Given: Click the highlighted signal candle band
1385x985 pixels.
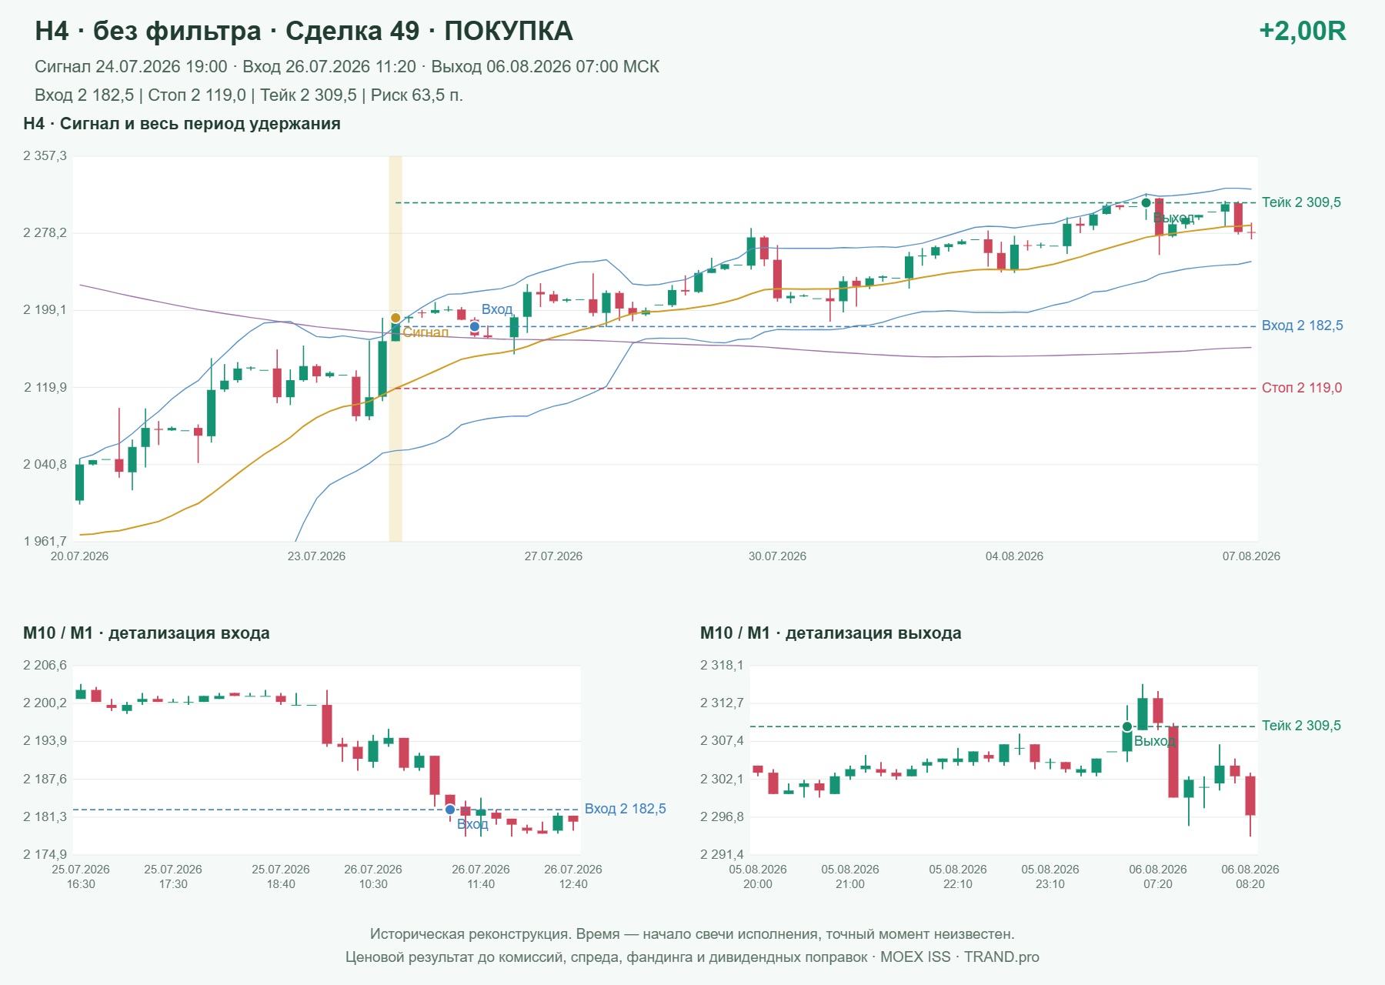Looking at the screenshot, I should pos(395,349).
